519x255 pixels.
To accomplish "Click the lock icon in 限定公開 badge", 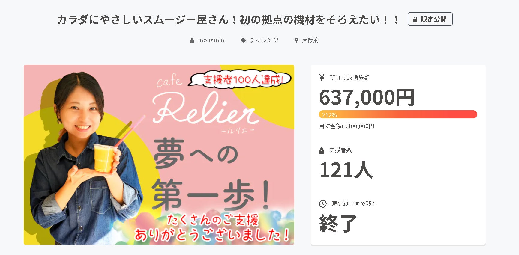I will point(415,19).
